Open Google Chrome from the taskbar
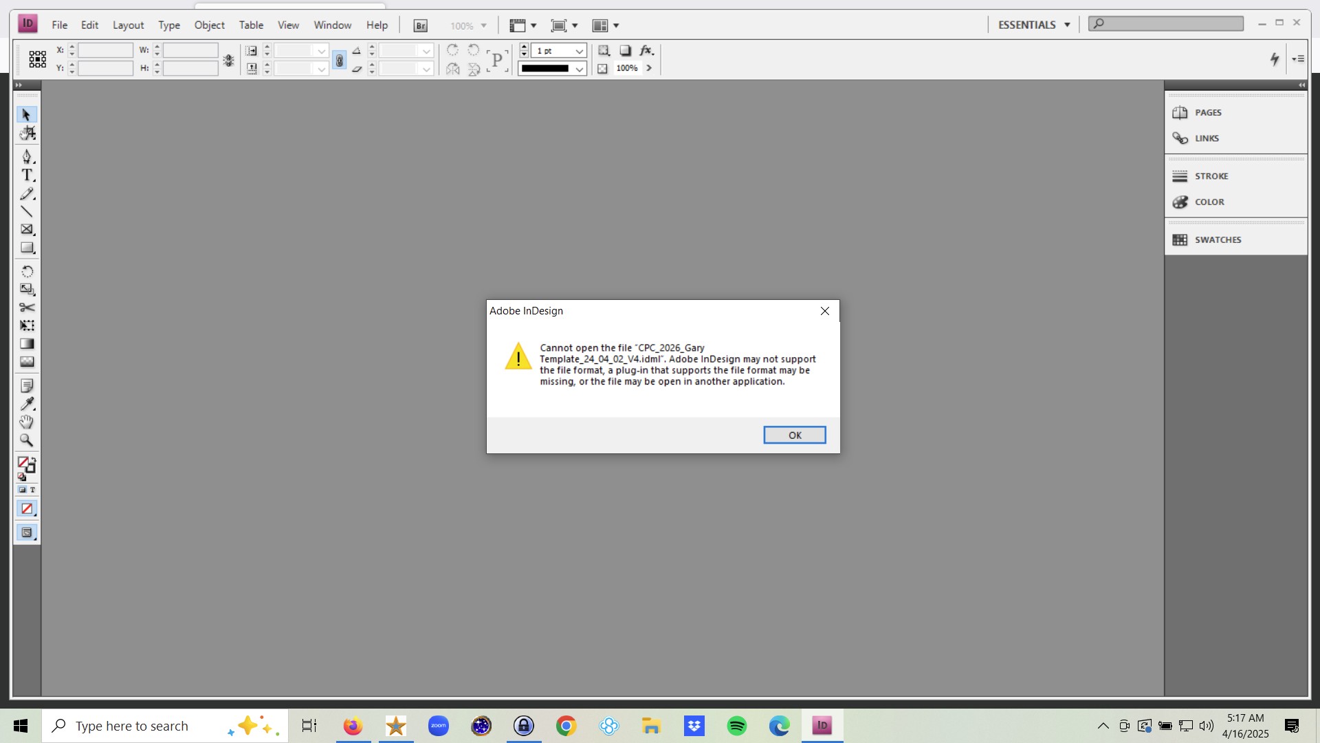 tap(566, 726)
